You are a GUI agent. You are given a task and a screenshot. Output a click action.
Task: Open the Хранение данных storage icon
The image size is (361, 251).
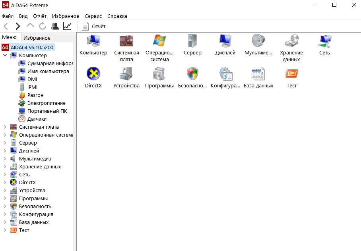click(x=291, y=41)
